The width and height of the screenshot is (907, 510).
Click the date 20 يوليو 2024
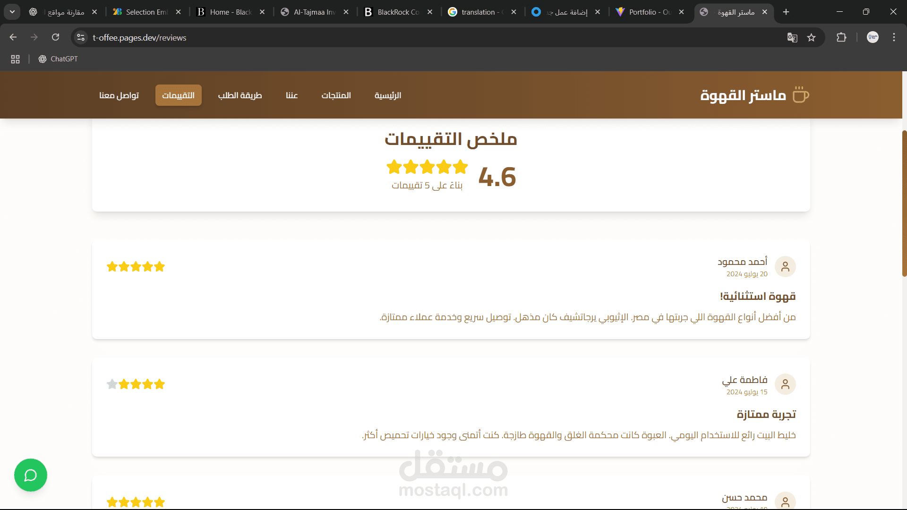[x=747, y=274]
